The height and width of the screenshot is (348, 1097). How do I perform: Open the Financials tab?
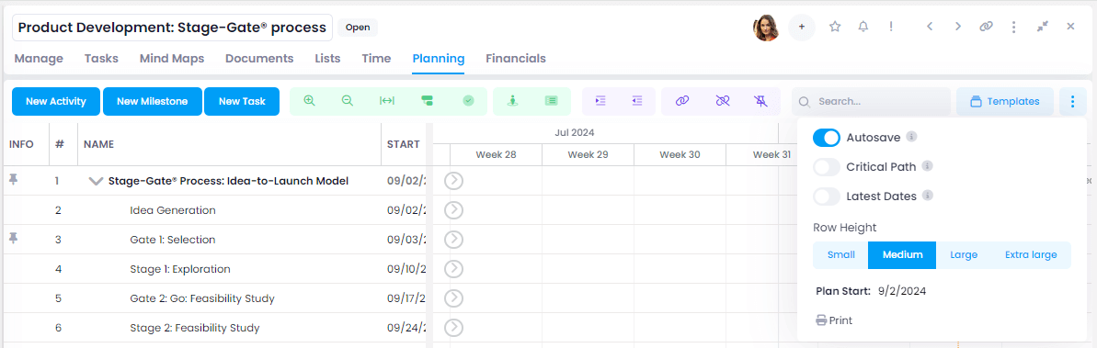[516, 59]
